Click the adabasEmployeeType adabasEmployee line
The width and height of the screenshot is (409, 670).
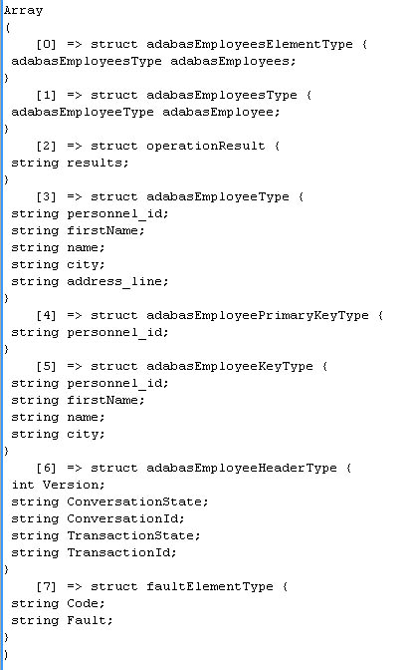[145, 113]
